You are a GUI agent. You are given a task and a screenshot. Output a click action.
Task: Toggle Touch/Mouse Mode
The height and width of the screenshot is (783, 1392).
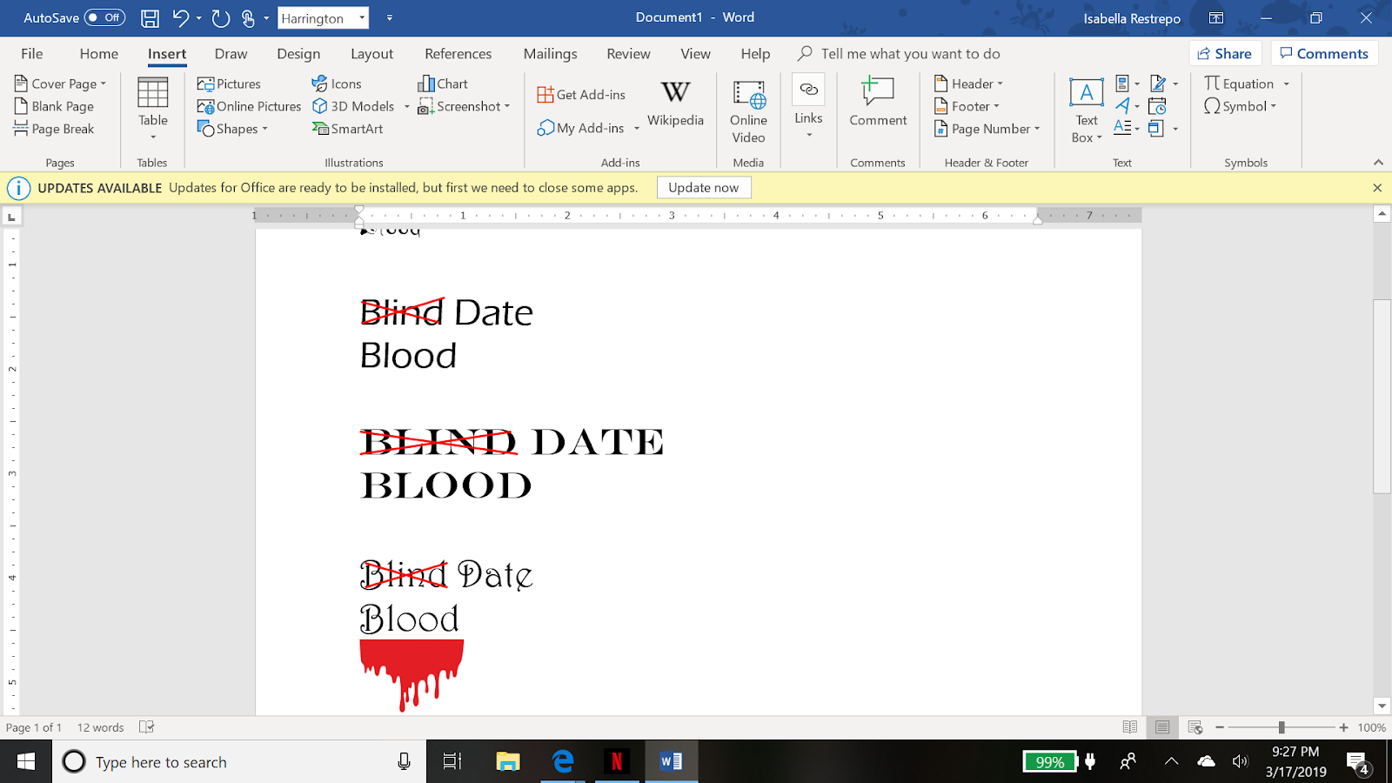click(248, 17)
